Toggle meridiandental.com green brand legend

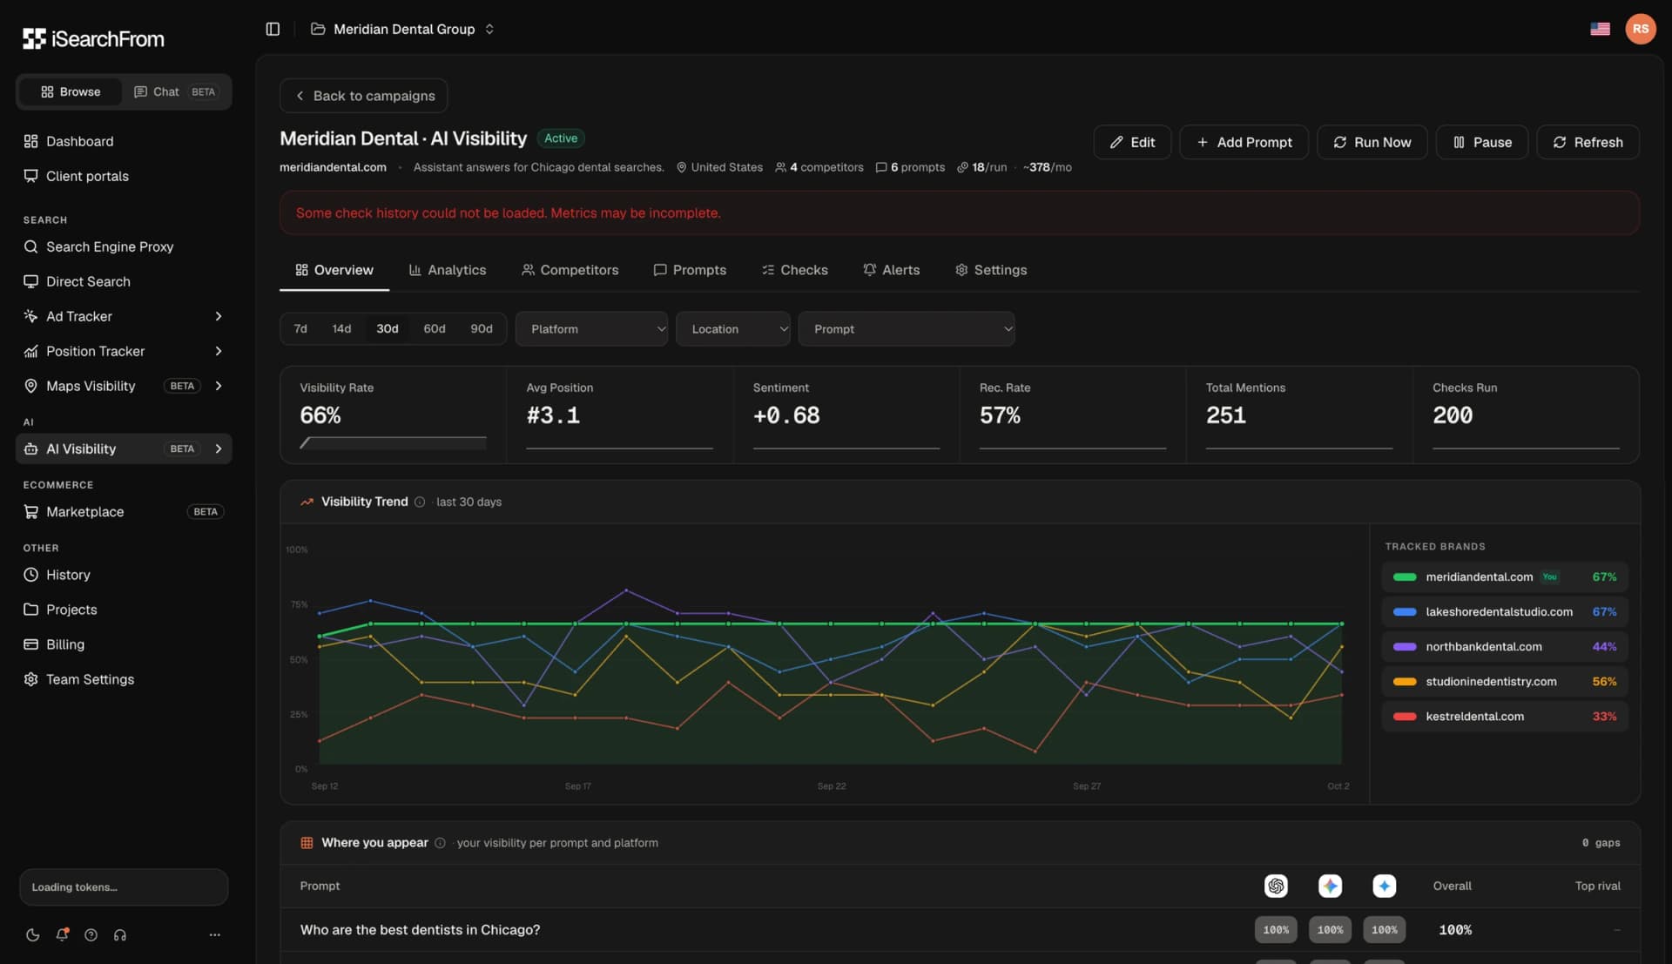[x=1504, y=576]
